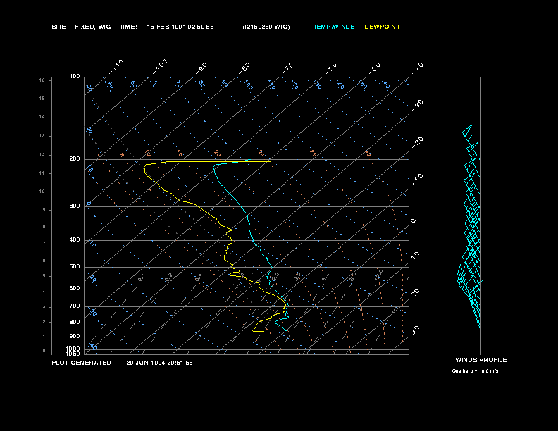This screenshot has height=431, width=558.
Task: Click the pressure axis label '100'
Action: pos(75,77)
